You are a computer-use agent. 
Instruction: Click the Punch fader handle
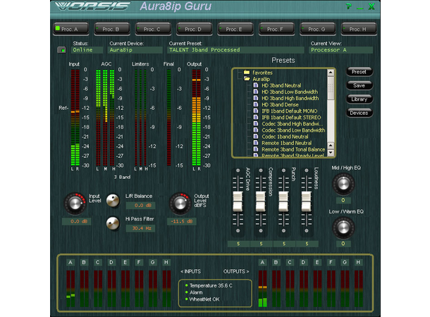click(283, 201)
